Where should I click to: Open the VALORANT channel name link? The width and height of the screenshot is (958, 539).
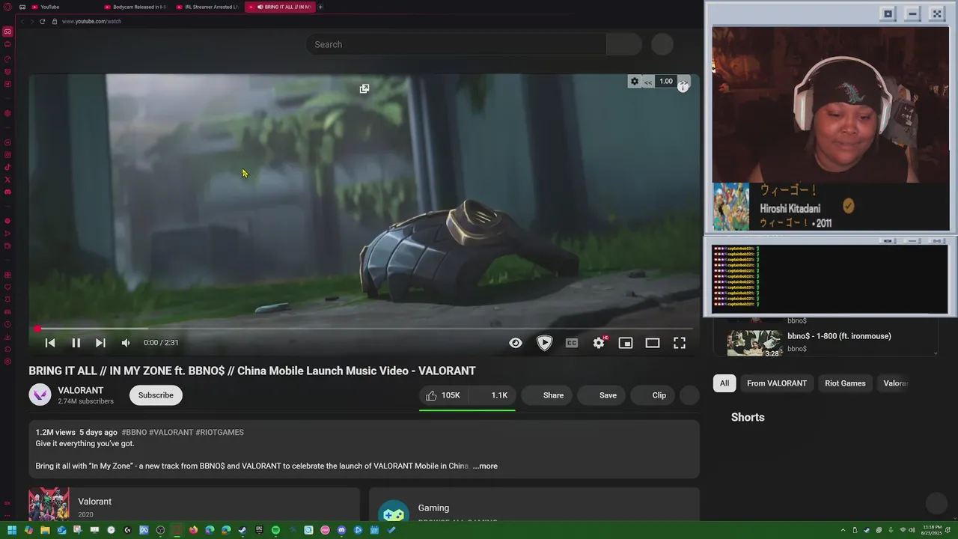81,390
